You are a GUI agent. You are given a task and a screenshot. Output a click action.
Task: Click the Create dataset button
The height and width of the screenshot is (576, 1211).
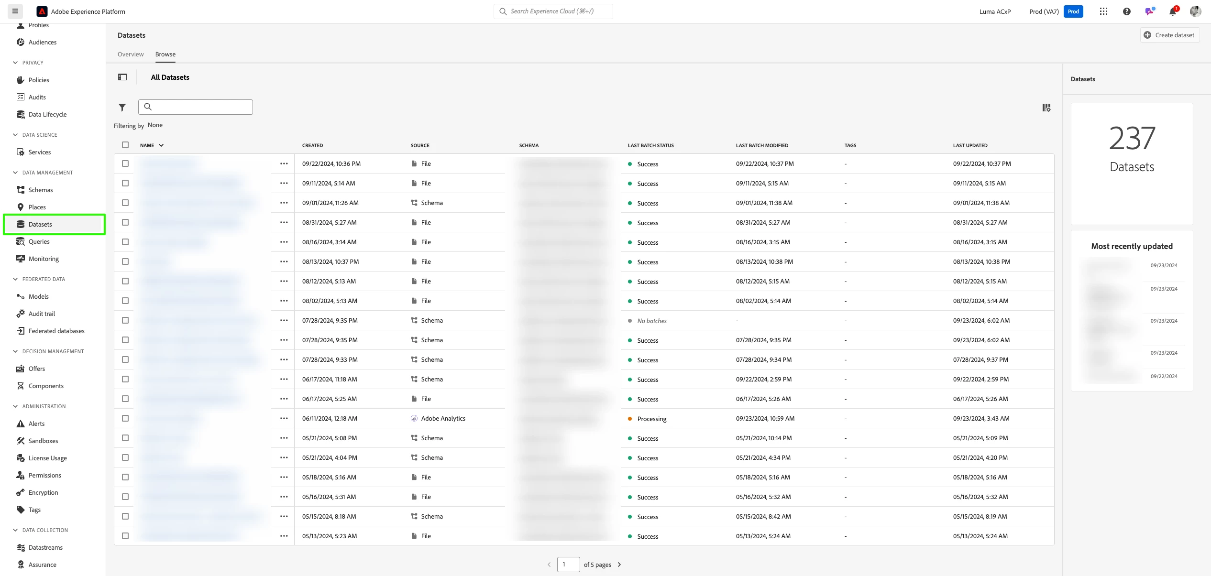(x=1169, y=35)
